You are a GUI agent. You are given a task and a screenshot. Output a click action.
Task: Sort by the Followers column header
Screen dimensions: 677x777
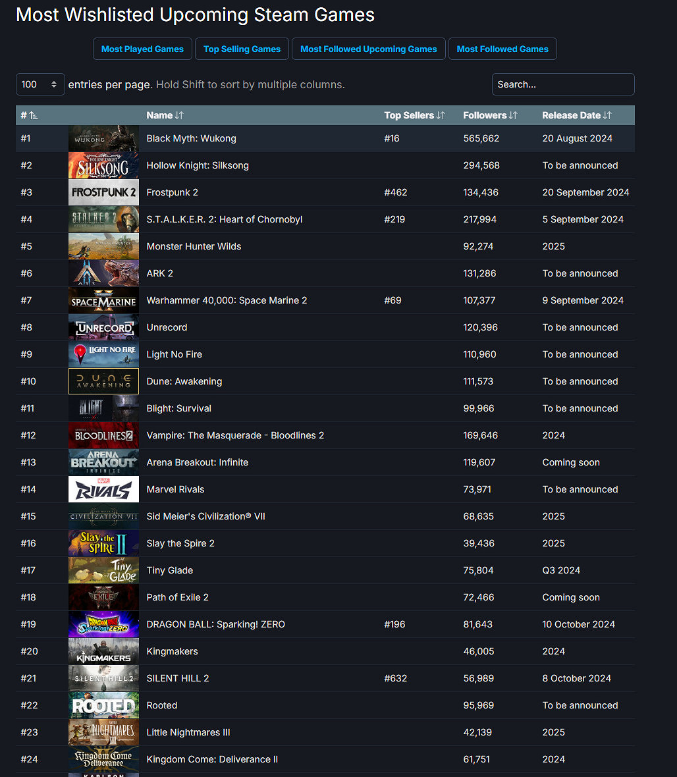pyautogui.click(x=490, y=115)
